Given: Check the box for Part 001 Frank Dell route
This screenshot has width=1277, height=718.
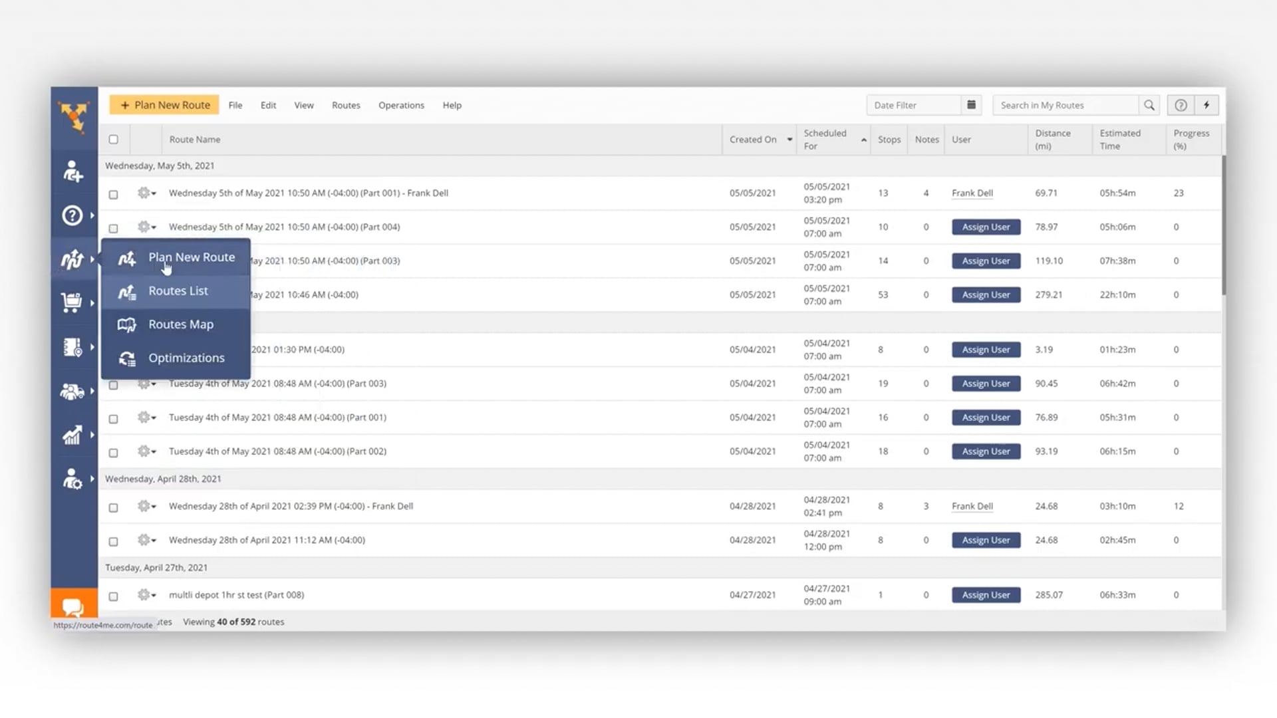Looking at the screenshot, I should tap(114, 195).
